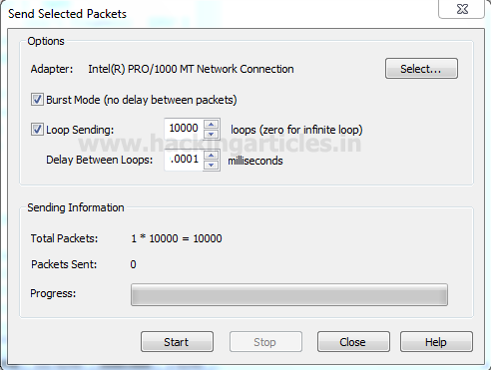Screen dimensions: 491x370
Task: Click the Sending Information group heading
Action: (76, 207)
